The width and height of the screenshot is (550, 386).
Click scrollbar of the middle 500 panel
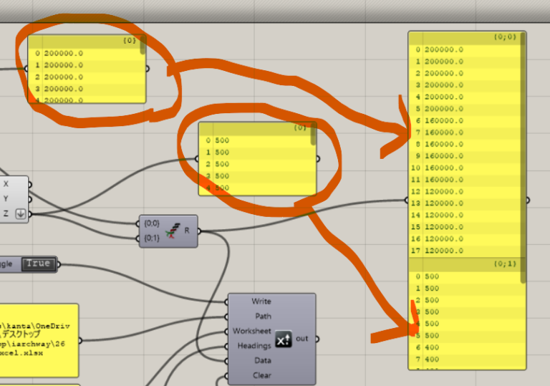click(x=314, y=133)
